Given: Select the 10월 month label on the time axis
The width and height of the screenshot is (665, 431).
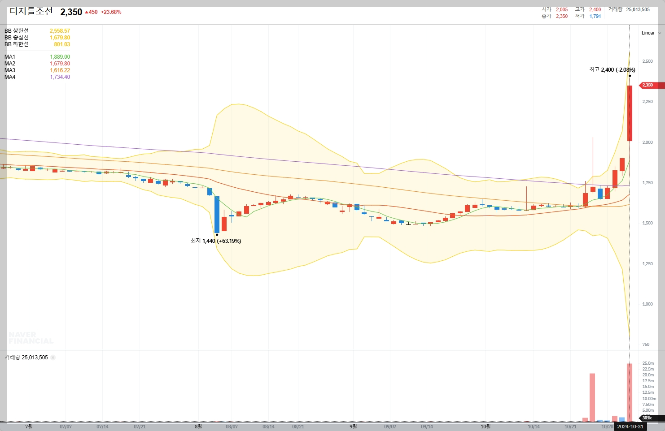Looking at the screenshot, I should coord(486,427).
